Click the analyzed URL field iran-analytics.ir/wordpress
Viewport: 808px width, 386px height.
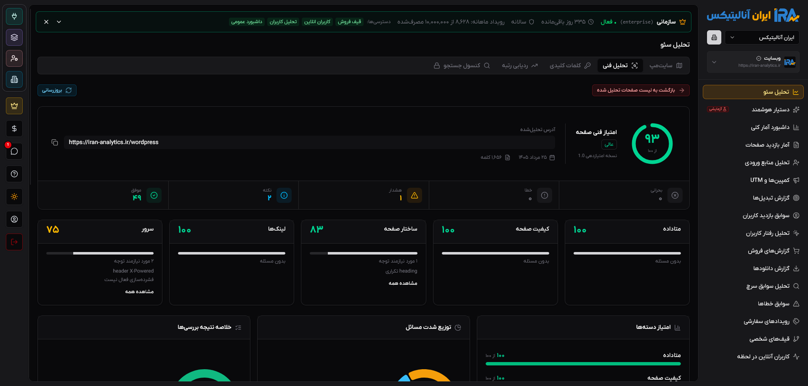(309, 142)
